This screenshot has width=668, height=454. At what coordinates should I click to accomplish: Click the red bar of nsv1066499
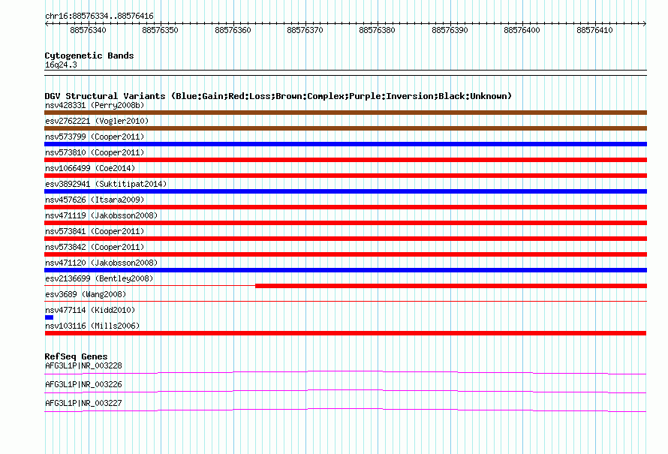[x=345, y=176]
